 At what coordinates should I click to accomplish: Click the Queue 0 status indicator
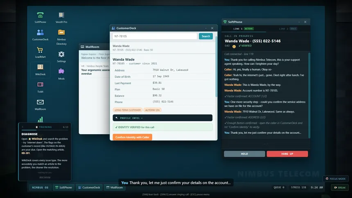click(x=279, y=187)
